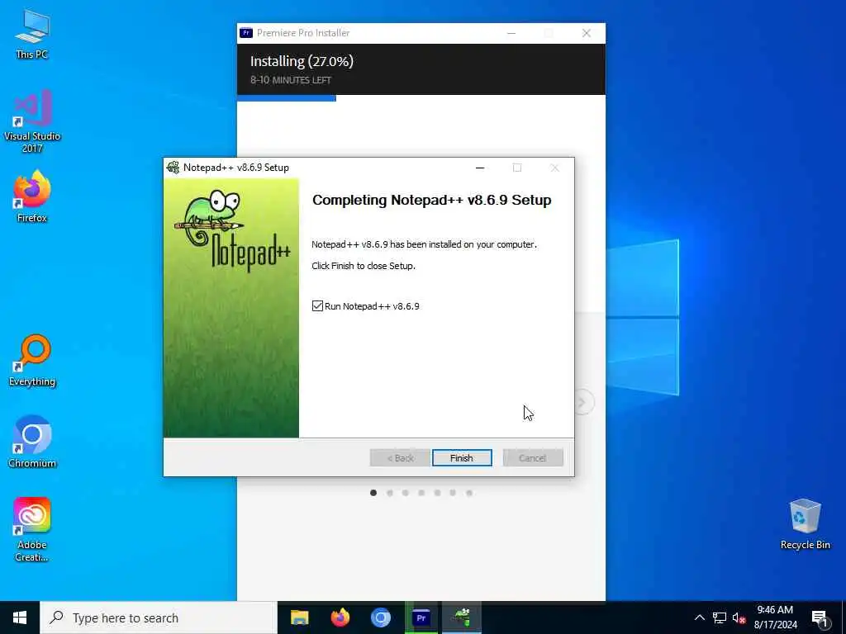Click the Notepad++ chameleon logo image
Image resolution: width=846 pixels, height=634 pixels.
tap(232, 230)
